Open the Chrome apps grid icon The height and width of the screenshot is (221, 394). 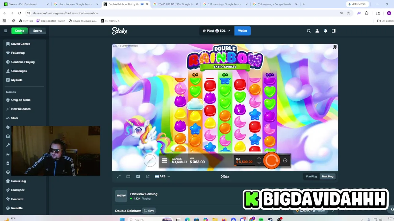coord(4,21)
